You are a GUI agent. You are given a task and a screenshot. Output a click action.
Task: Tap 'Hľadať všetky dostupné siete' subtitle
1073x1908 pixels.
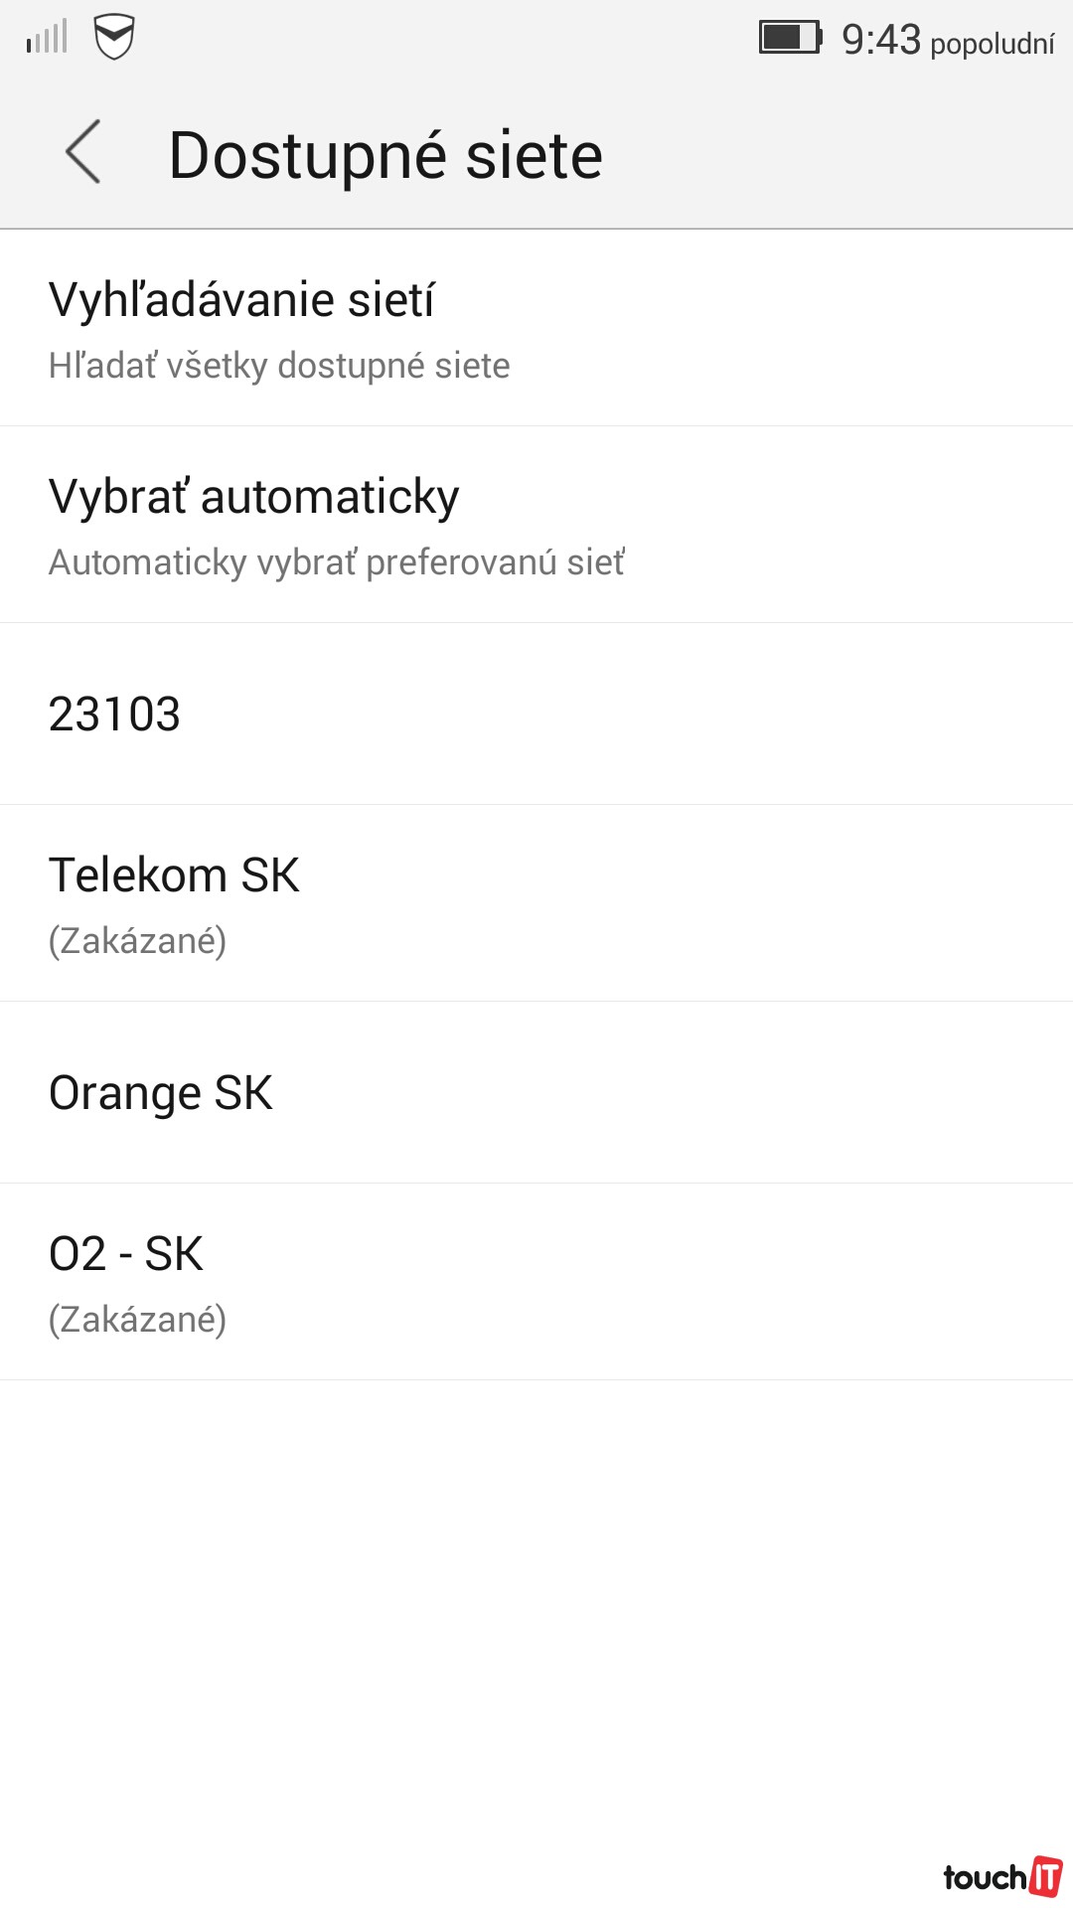(279, 366)
